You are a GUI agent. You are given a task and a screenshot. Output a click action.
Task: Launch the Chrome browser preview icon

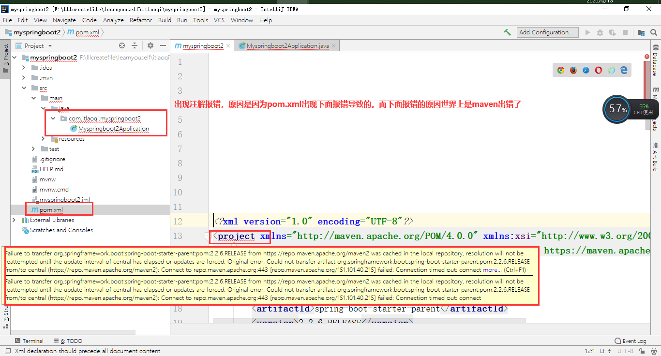[x=560, y=70]
